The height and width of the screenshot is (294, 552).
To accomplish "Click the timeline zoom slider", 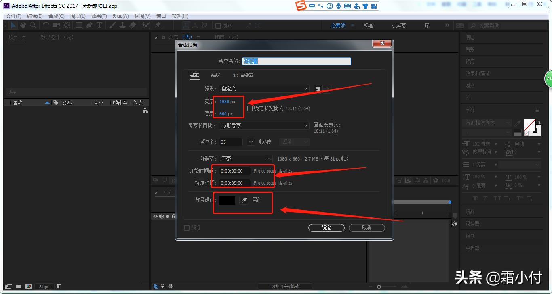I will pos(379,287).
